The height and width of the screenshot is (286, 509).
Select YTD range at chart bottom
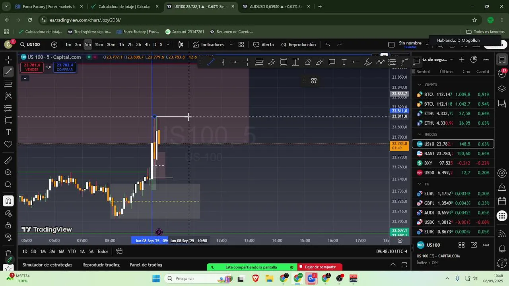pyautogui.click(x=72, y=251)
